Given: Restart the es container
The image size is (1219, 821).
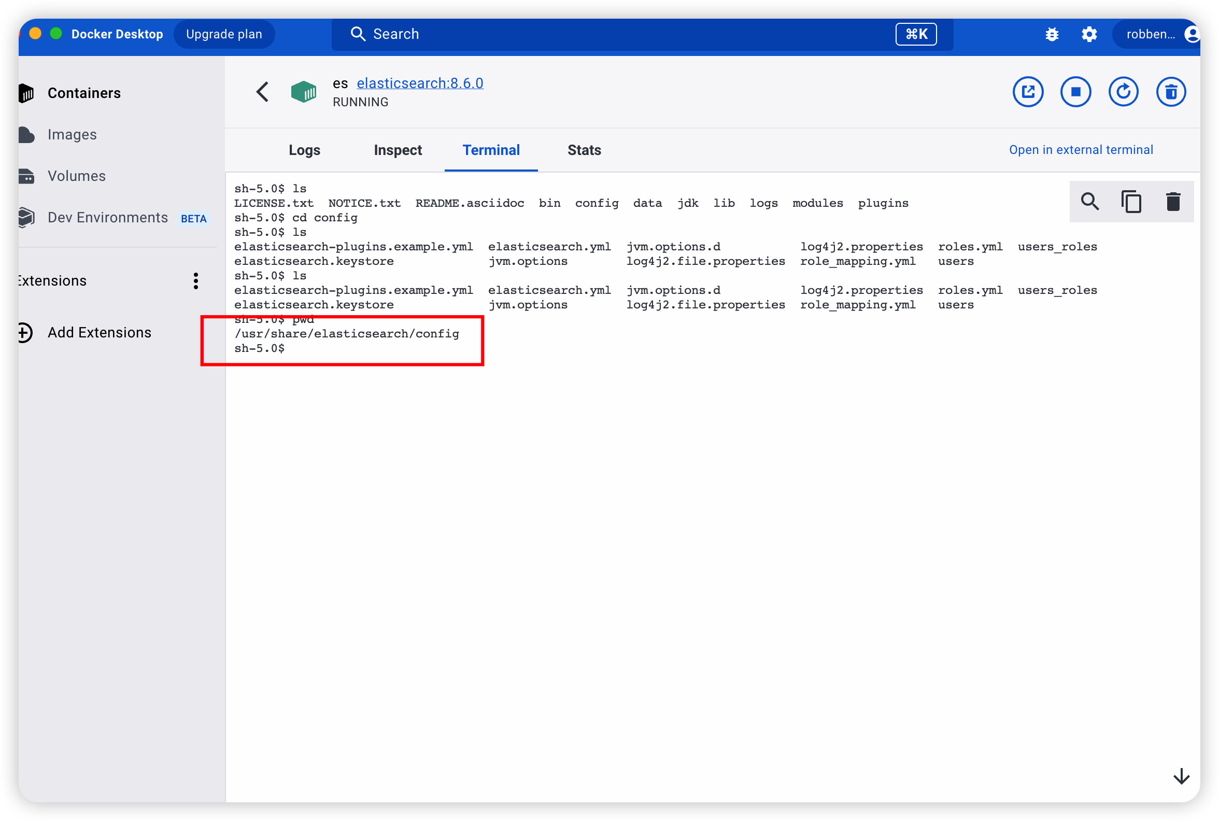Looking at the screenshot, I should pyautogui.click(x=1123, y=92).
